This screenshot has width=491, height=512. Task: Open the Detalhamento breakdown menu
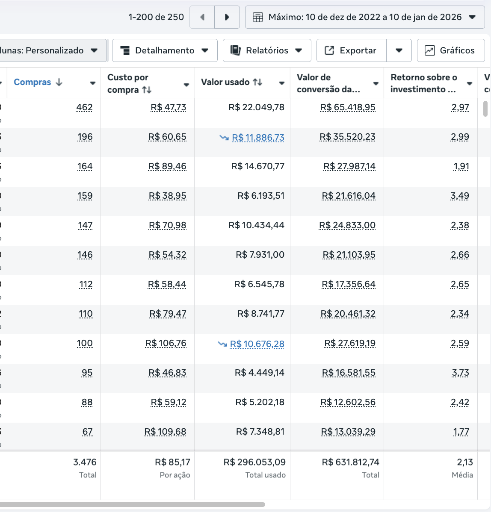click(x=165, y=50)
